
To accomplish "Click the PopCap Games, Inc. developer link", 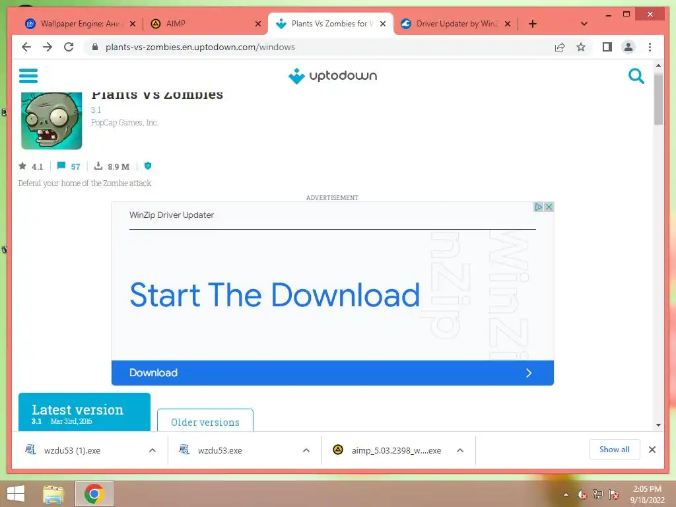I will 125,122.
